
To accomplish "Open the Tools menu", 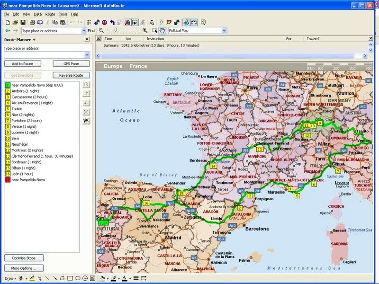I will [x=63, y=14].
